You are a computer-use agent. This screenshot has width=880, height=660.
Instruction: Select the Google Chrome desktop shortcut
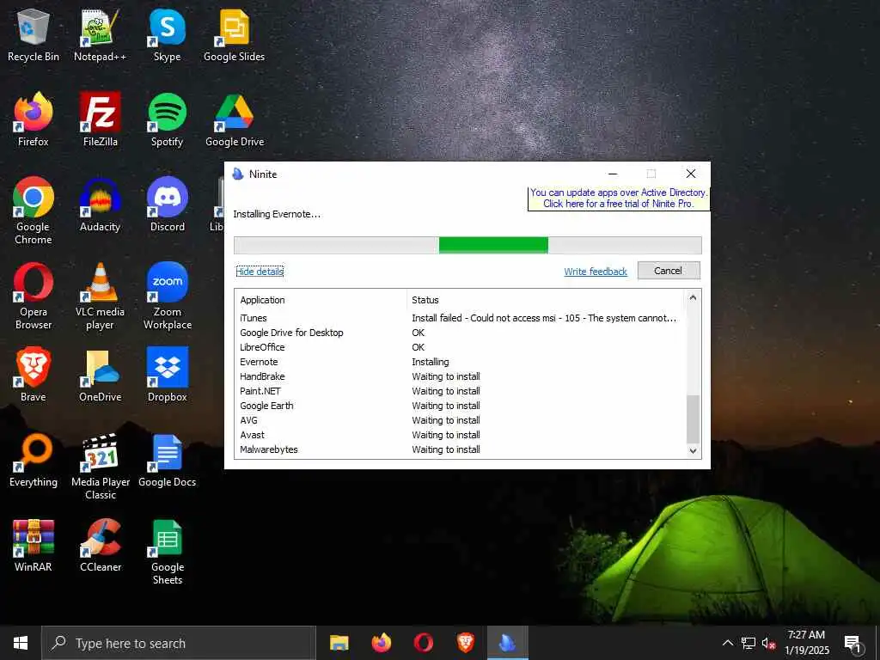tap(34, 211)
